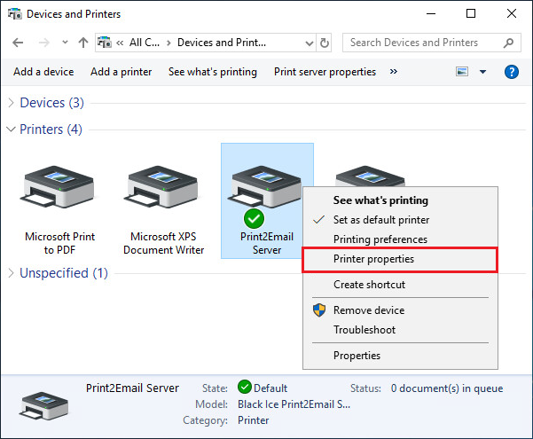Toggle Set as default printer option
Image resolution: width=533 pixels, height=439 pixels.
click(381, 220)
